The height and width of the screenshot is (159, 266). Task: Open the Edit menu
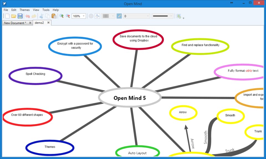point(14,10)
